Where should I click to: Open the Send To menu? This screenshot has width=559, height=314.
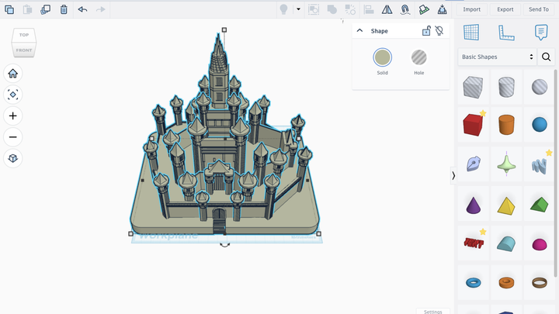pyautogui.click(x=539, y=9)
